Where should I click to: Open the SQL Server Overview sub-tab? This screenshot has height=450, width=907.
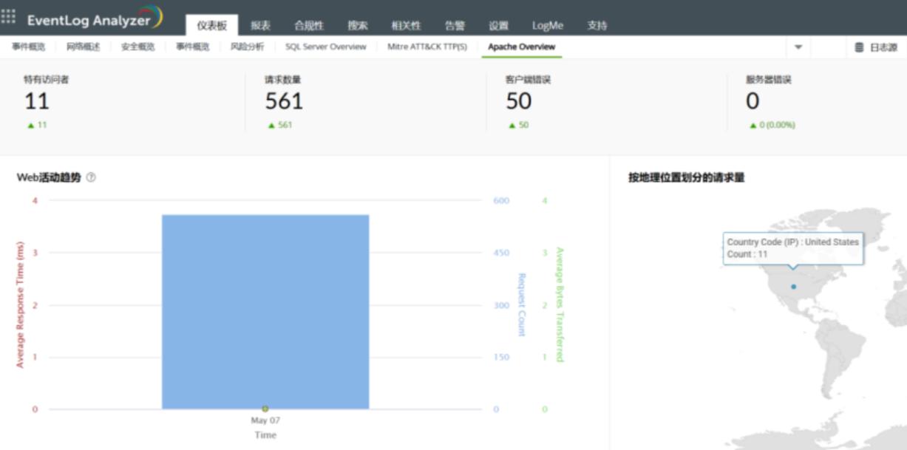(326, 47)
